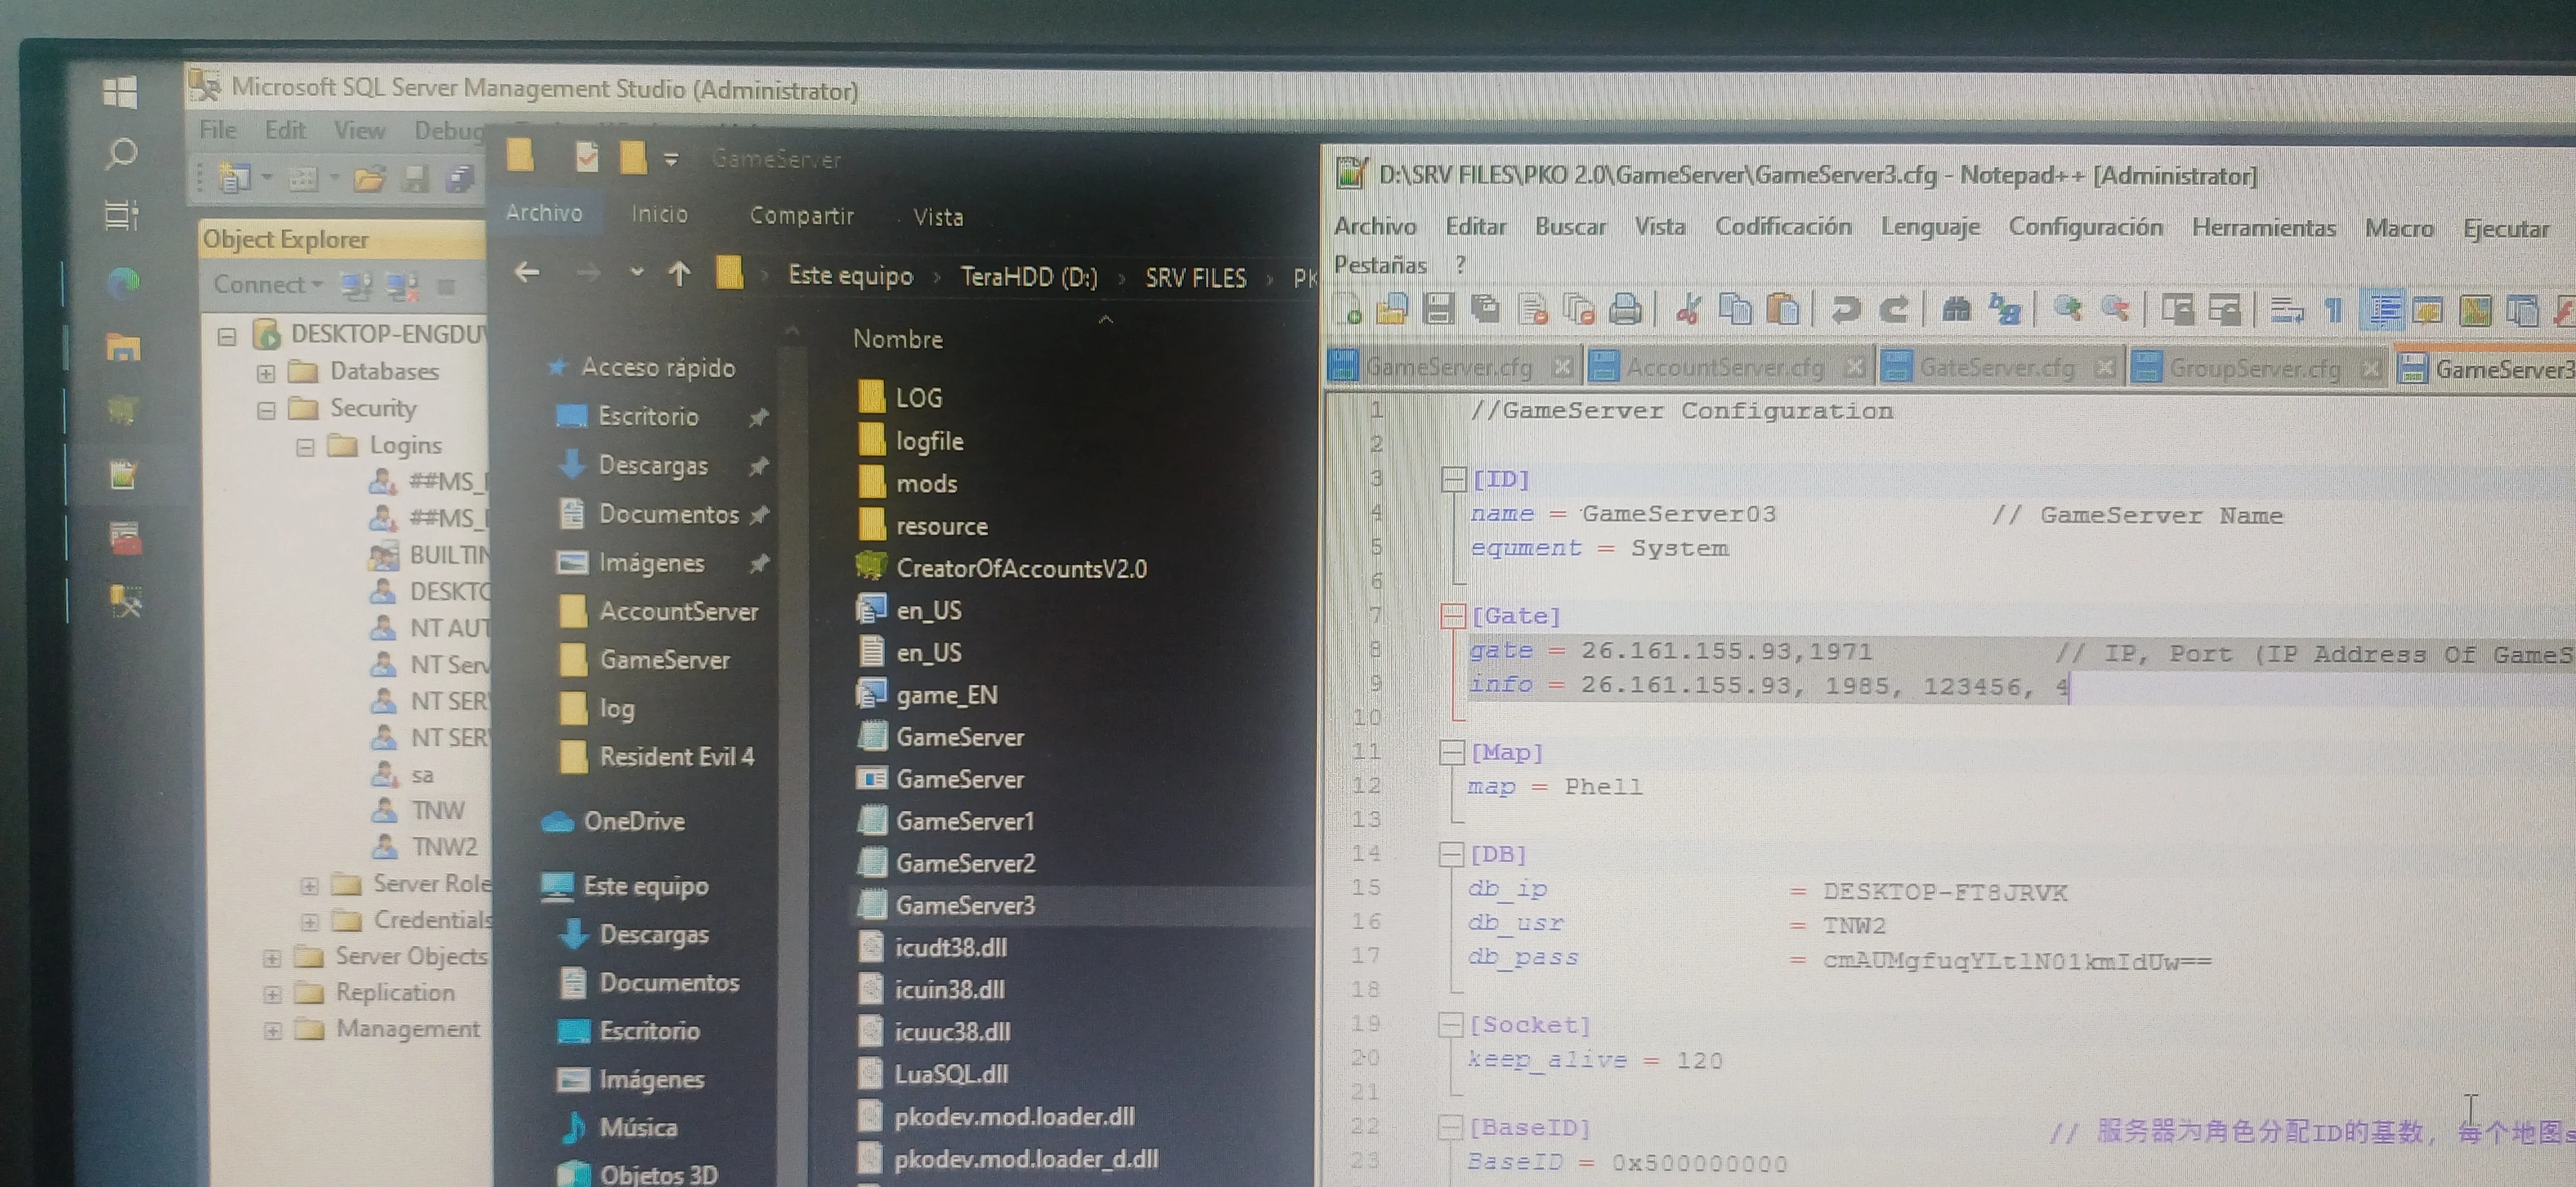Select the GameServer3 file in Explorer
Image resolution: width=2576 pixels, height=1187 pixels.
click(965, 905)
